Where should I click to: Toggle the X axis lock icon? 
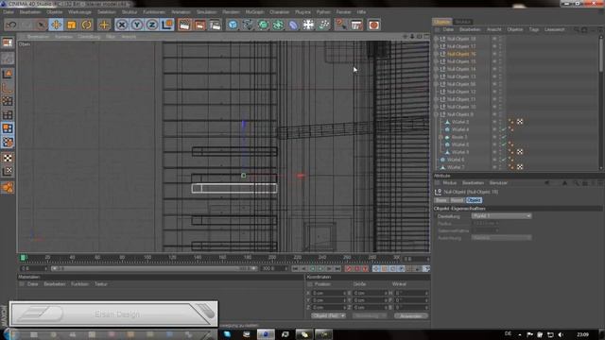tap(122, 25)
